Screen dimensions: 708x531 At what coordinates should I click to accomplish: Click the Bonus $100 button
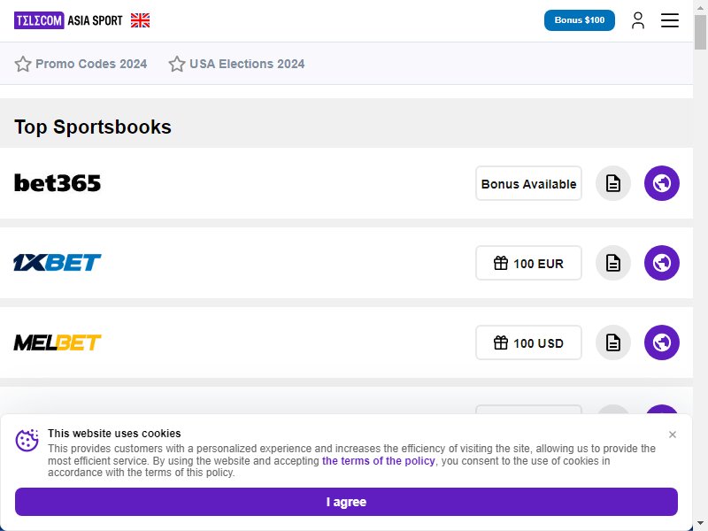(x=580, y=20)
